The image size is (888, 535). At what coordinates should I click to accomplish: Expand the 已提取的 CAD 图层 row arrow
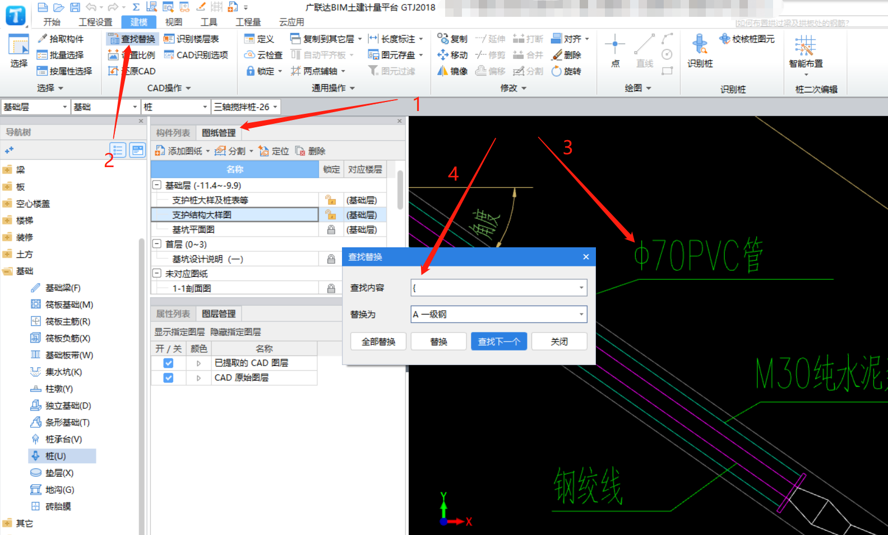[x=198, y=363]
